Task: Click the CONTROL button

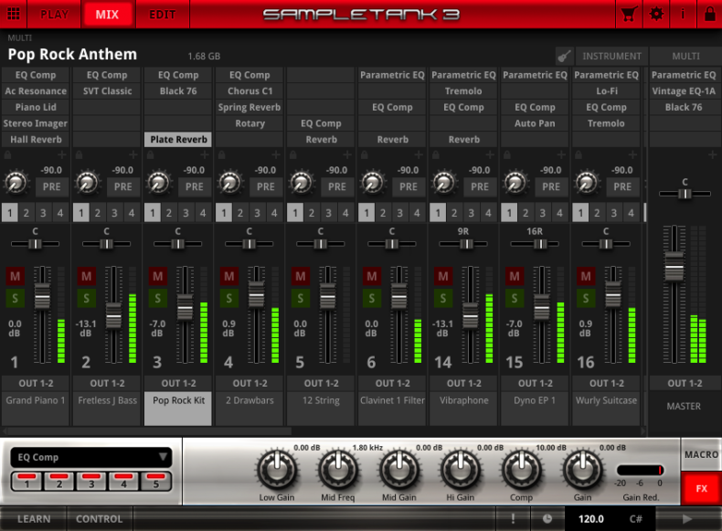Action: 99,519
